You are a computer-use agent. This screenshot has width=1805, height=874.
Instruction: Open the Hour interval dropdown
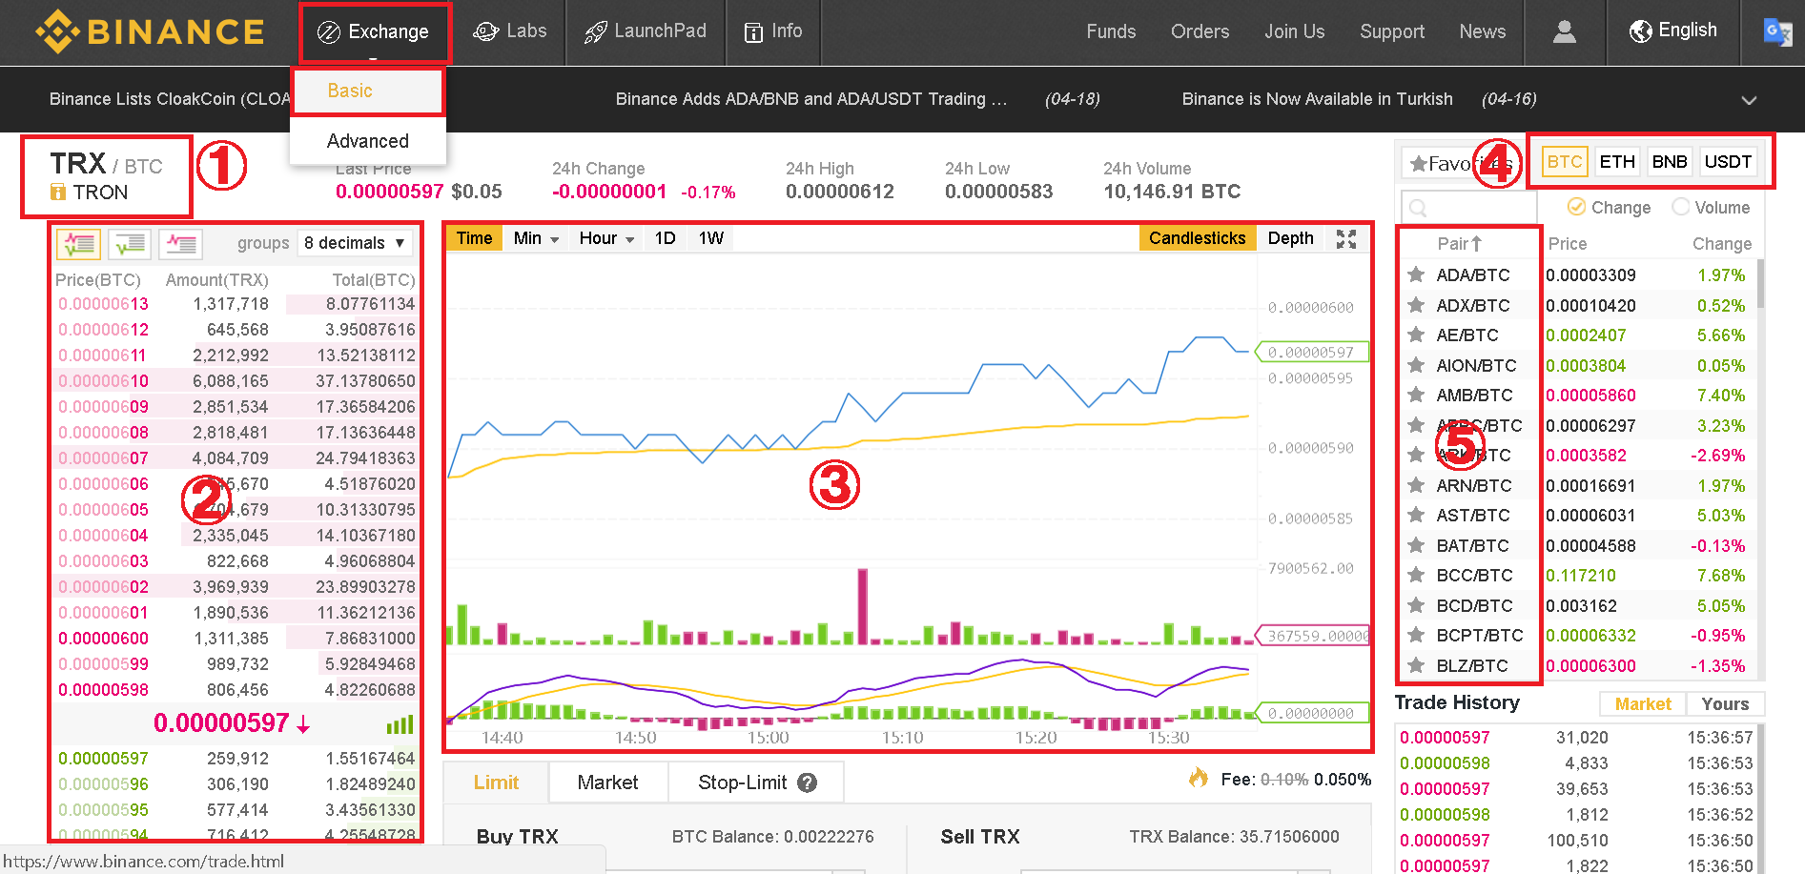tap(606, 238)
